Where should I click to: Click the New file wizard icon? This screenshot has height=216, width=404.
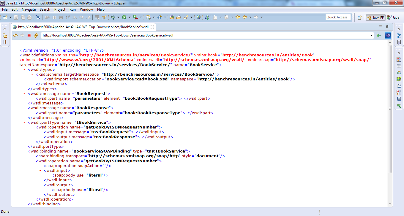pos(5,17)
